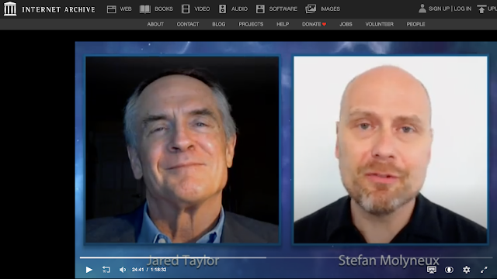Open the BOOKS menu label
This screenshot has width=497, height=279.
pyautogui.click(x=164, y=9)
